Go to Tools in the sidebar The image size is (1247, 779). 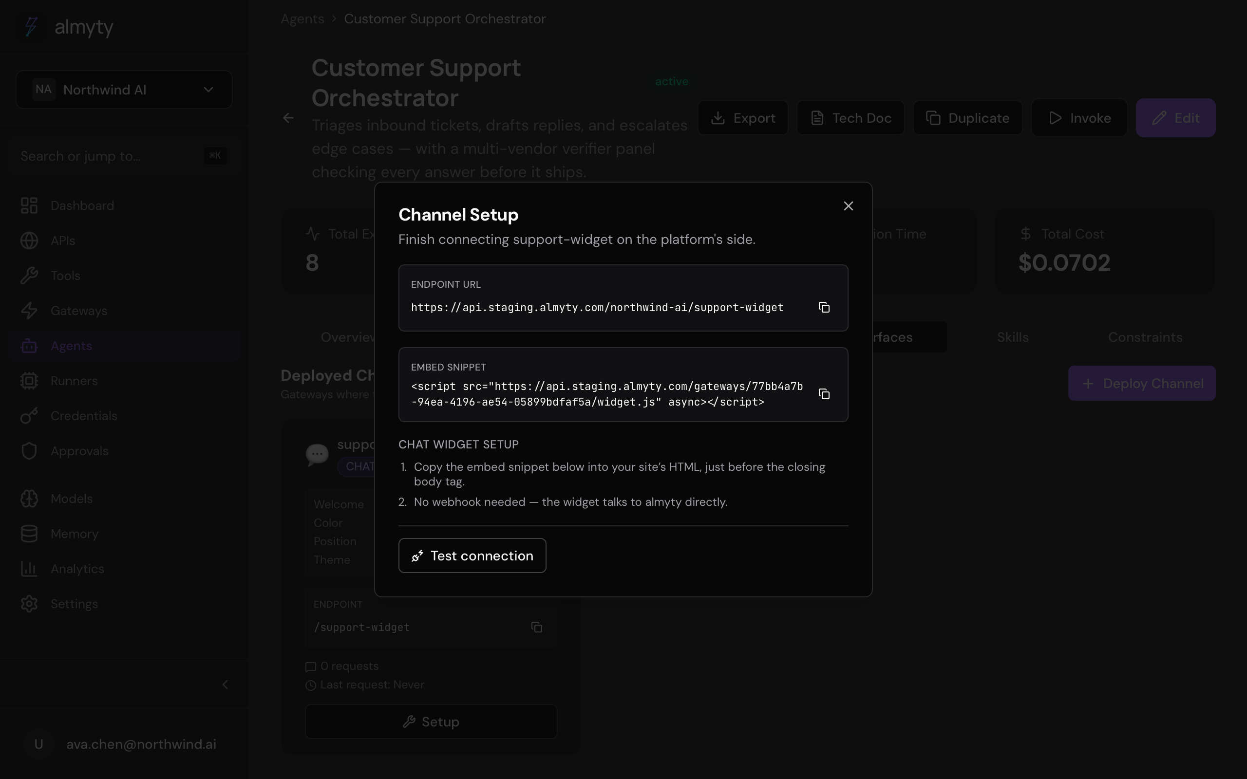pyautogui.click(x=124, y=276)
